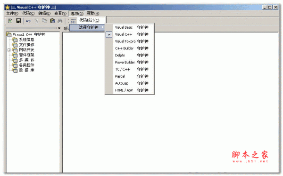Maximize the Visual C++ 守护神 window
Image resolution: width=283 pixels, height=176 pixels.
(270, 8)
